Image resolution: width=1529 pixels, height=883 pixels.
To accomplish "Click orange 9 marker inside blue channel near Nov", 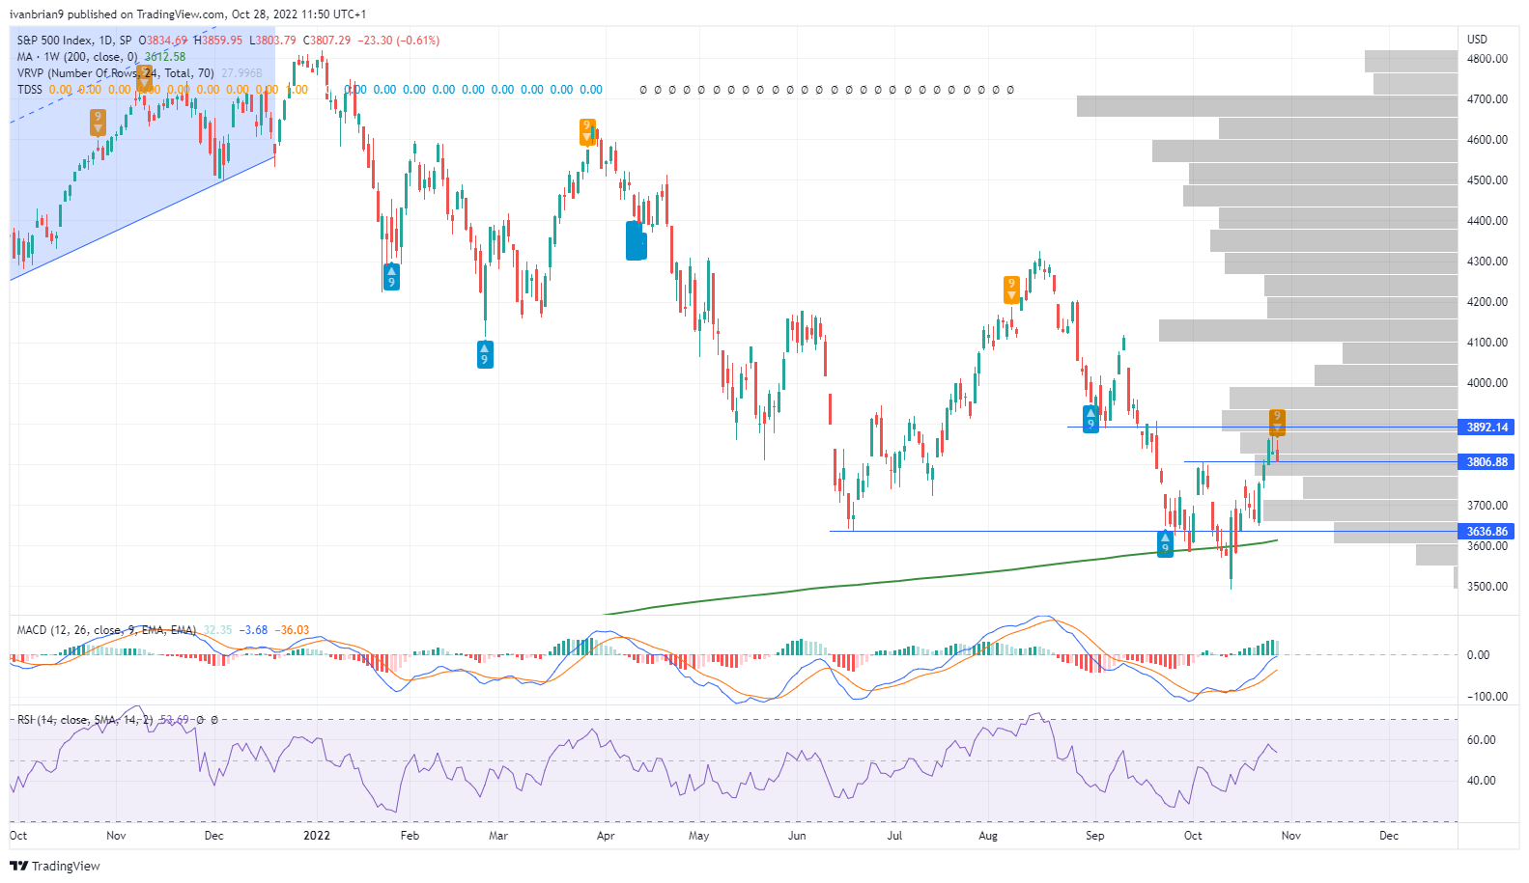I will pos(98,122).
